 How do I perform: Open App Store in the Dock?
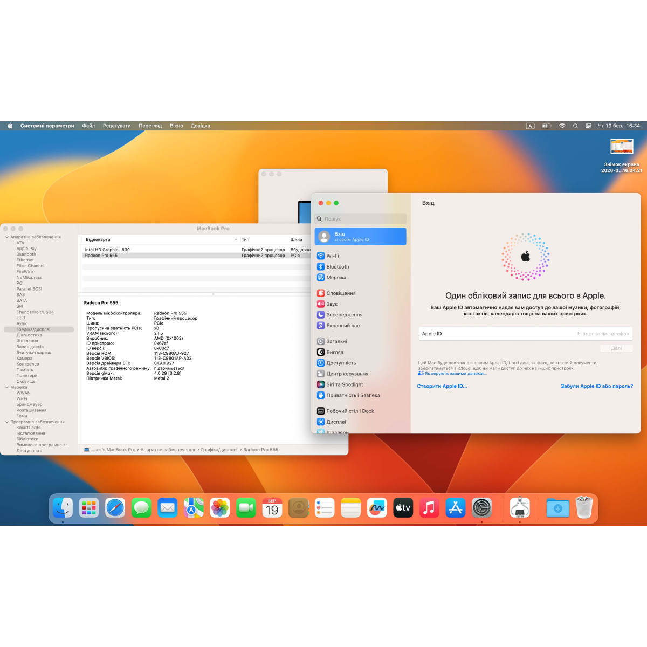456,507
